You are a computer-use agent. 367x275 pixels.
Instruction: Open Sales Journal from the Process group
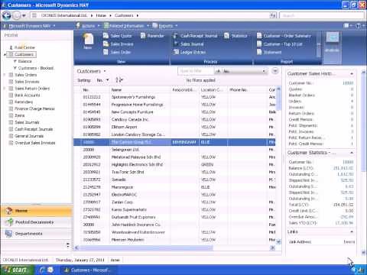pyautogui.click(x=188, y=44)
